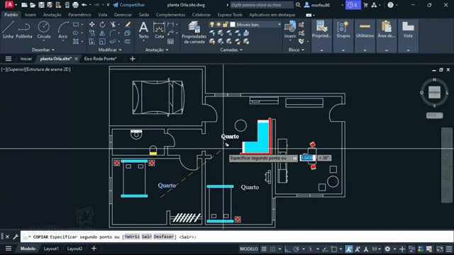The image size is (454, 255).
Task: Select the Linha (line) tool
Action: tap(8, 30)
